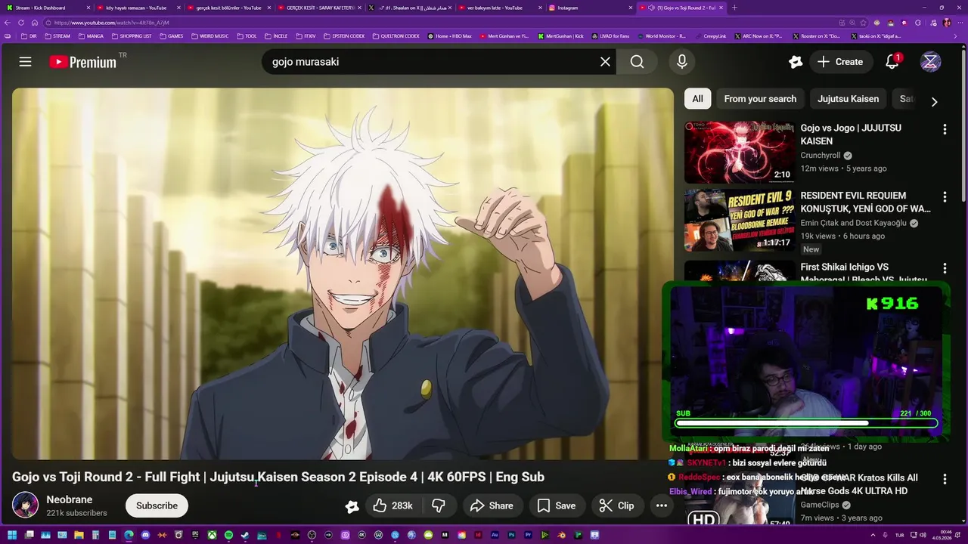Share the video
Viewport: 968px width, 544px height.
click(491, 505)
